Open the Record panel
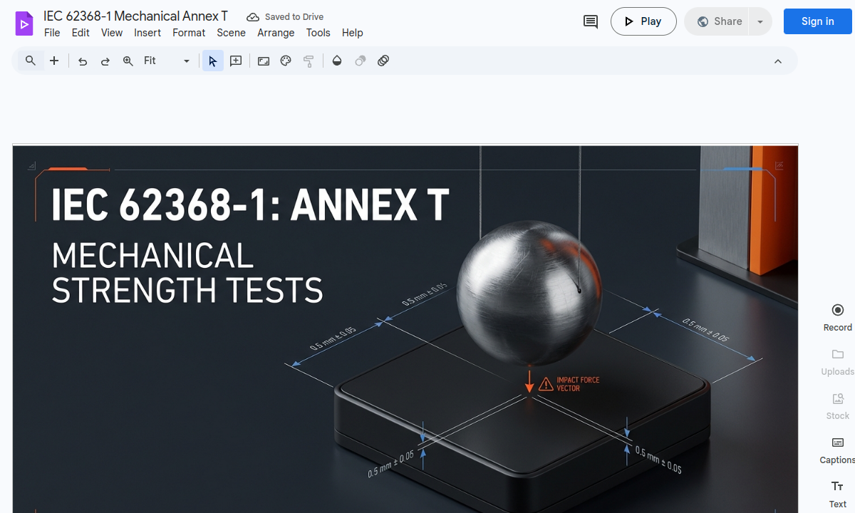The image size is (855, 513). tap(837, 316)
